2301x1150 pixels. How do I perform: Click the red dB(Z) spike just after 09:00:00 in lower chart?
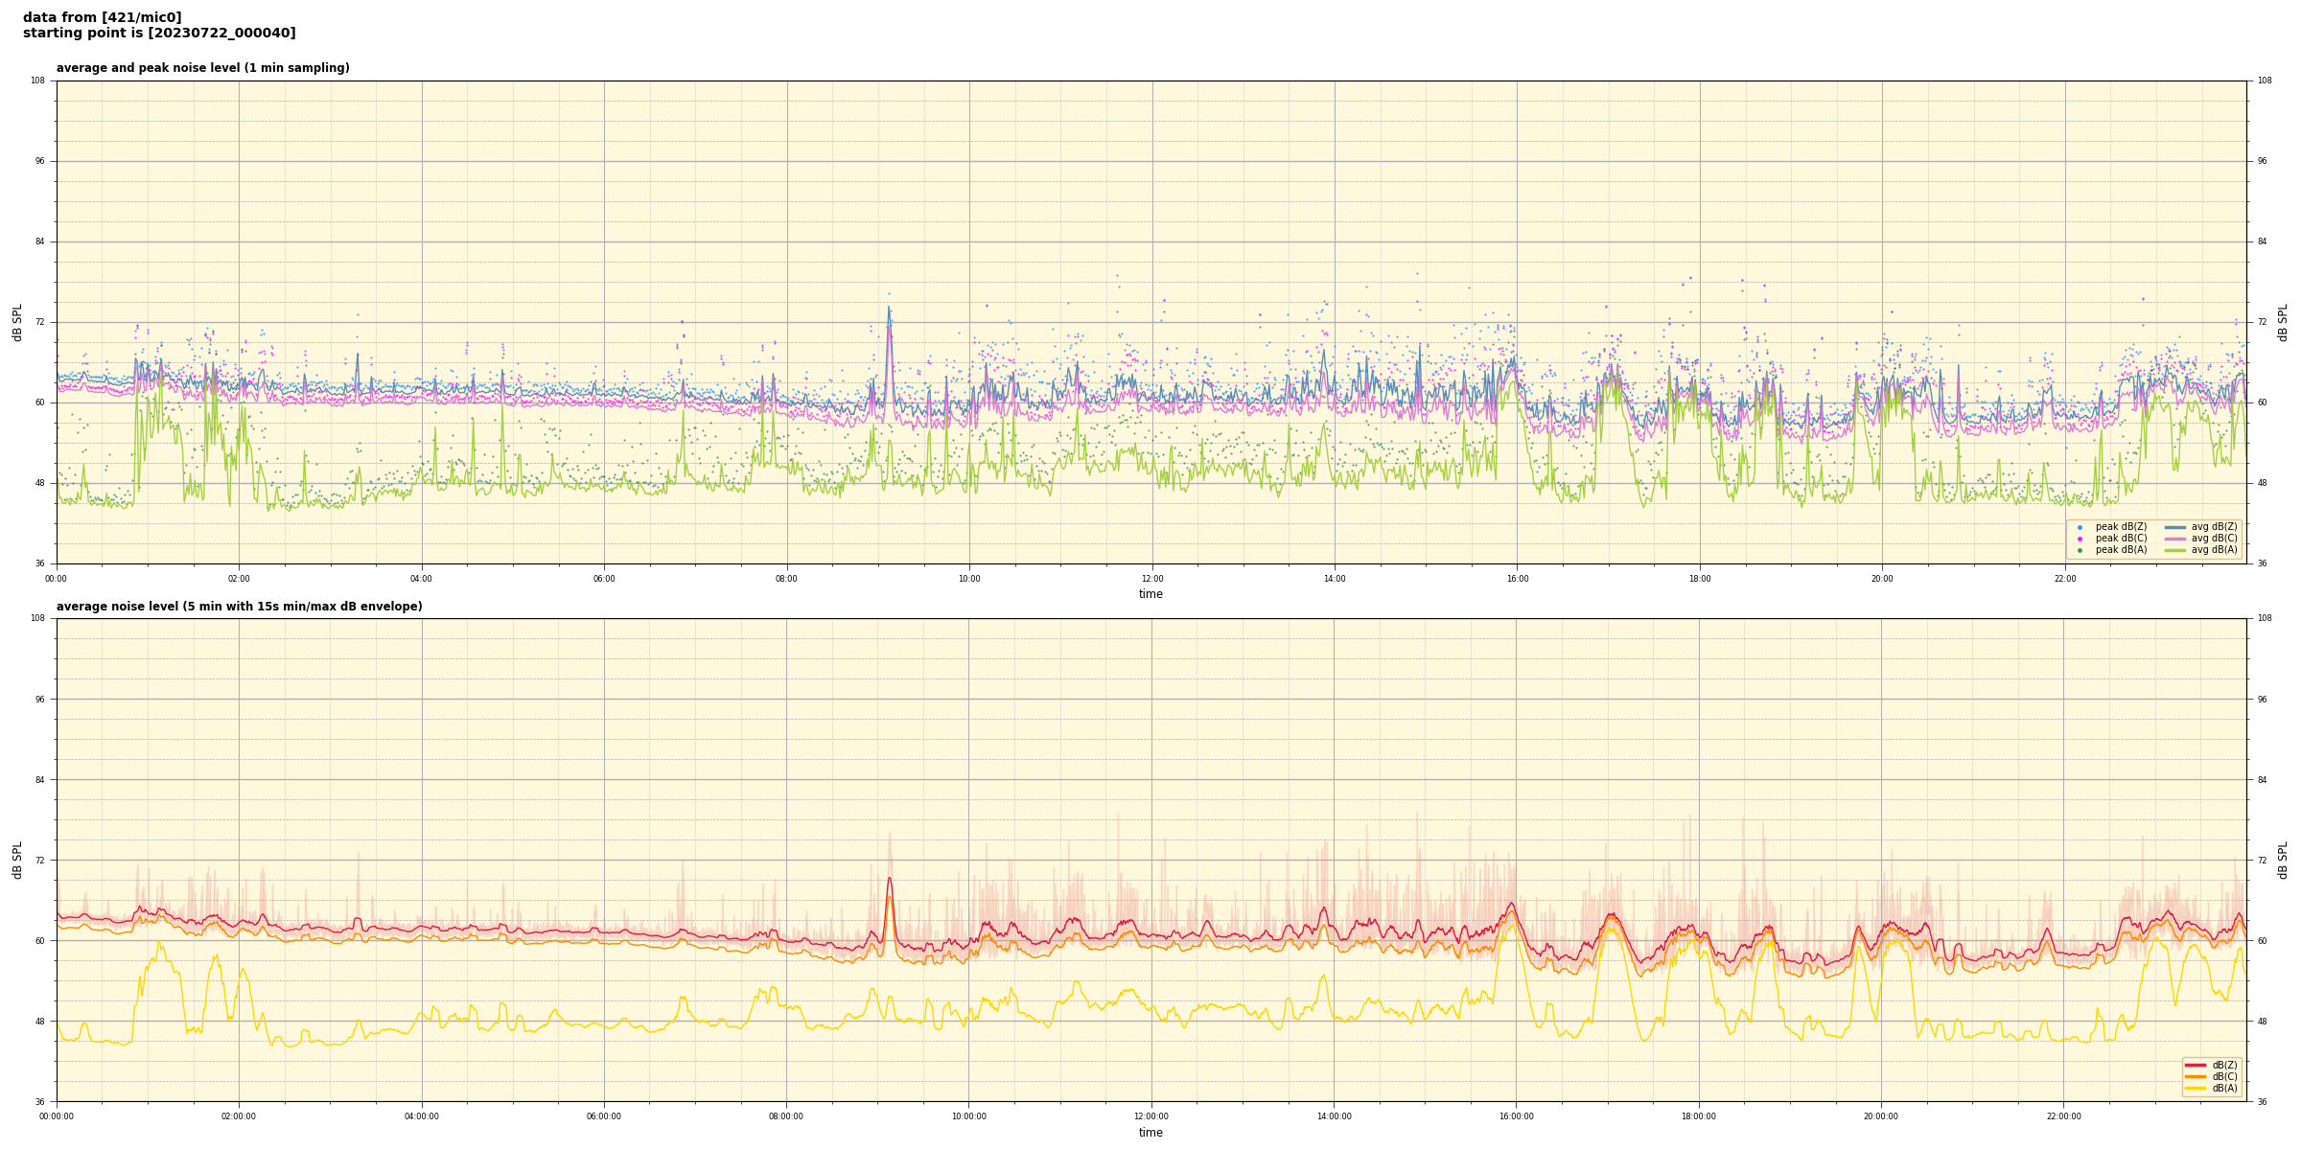[x=889, y=879]
